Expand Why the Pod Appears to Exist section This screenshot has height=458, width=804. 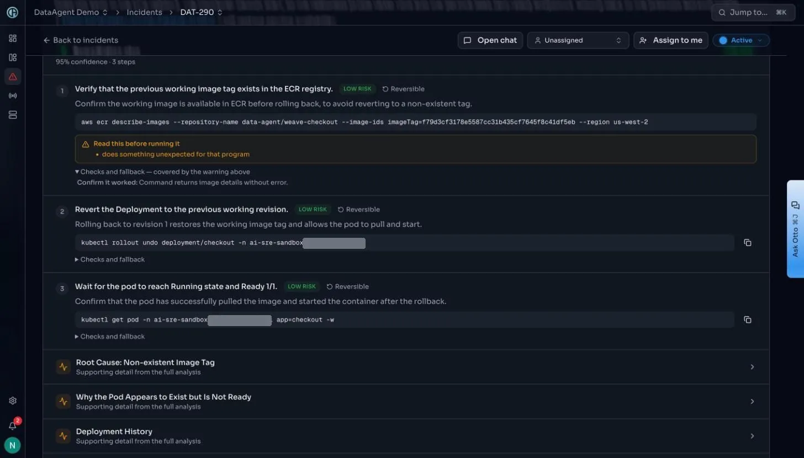(406, 401)
